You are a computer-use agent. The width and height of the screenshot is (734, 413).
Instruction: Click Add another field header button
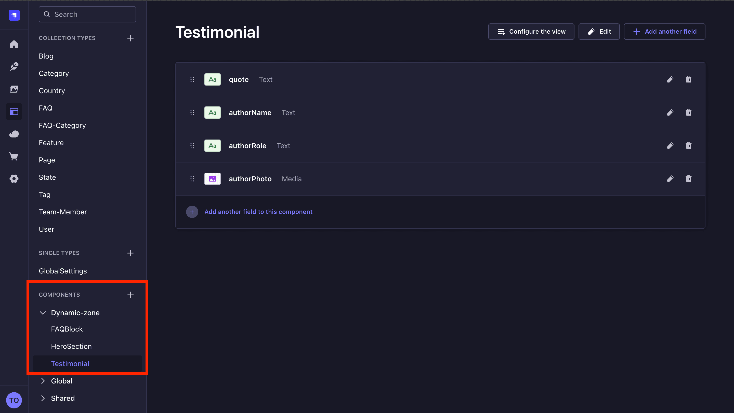pyautogui.click(x=664, y=32)
